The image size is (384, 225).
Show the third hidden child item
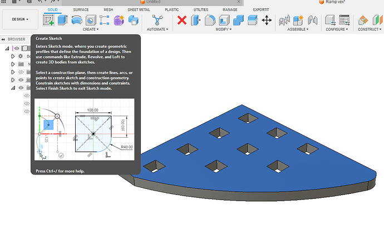pos(27,112)
